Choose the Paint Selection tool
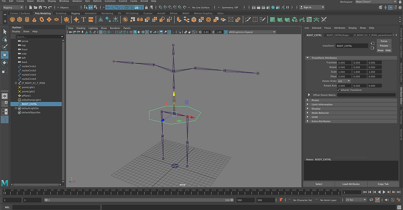Image resolution: width=403 pixels, height=210 pixels. click(x=5, y=47)
